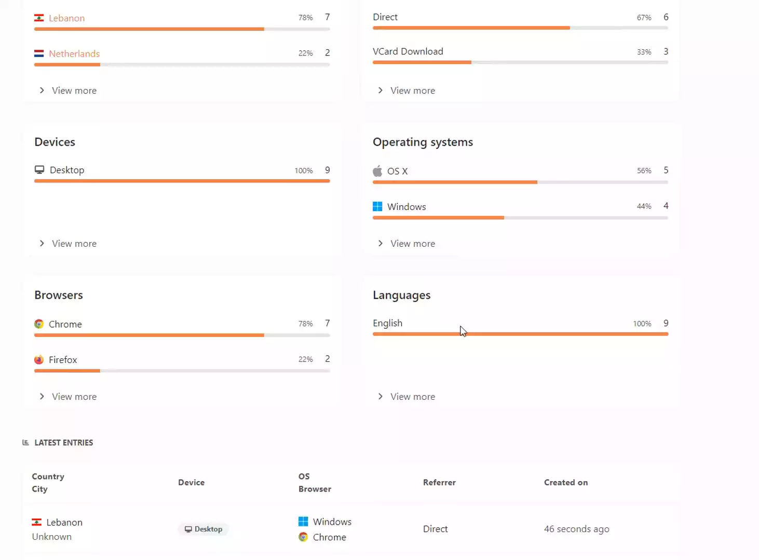Click the VCard Download progress bar
Image resolution: width=759 pixels, height=560 pixels.
pos(520,62)
